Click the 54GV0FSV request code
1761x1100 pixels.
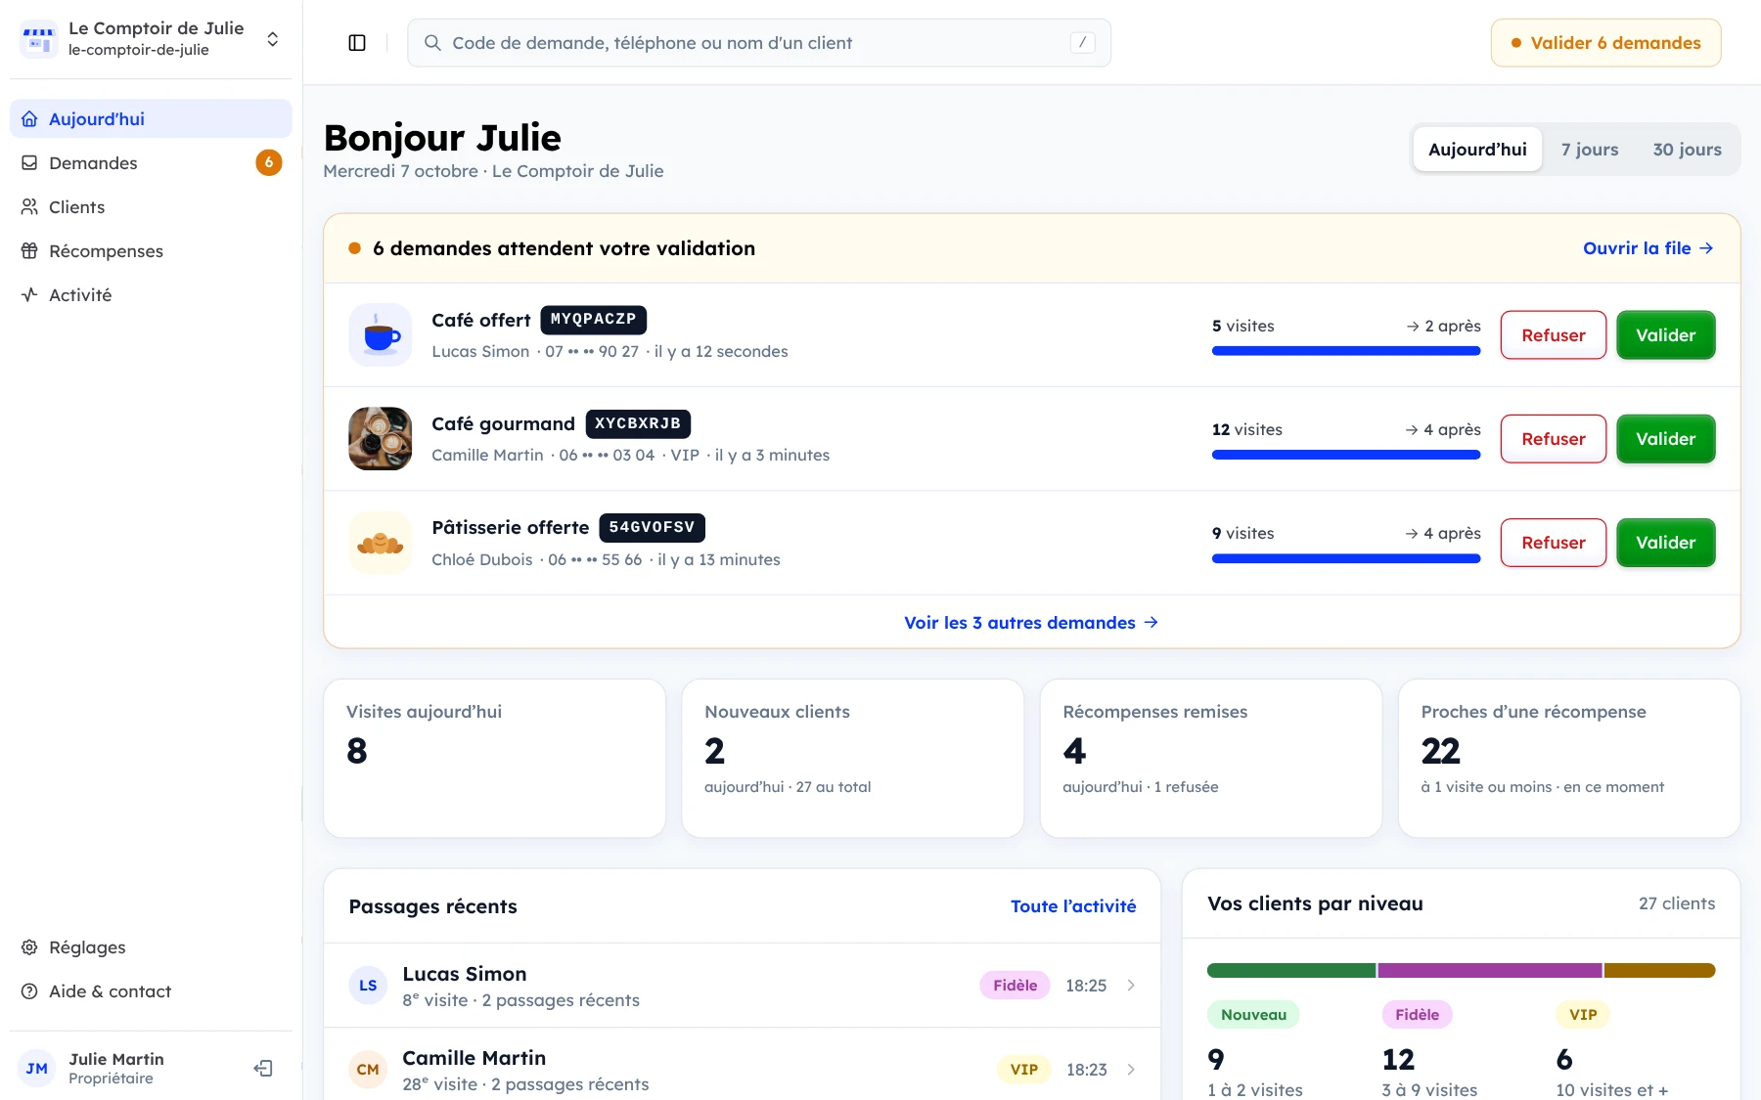tap(652, 527)
